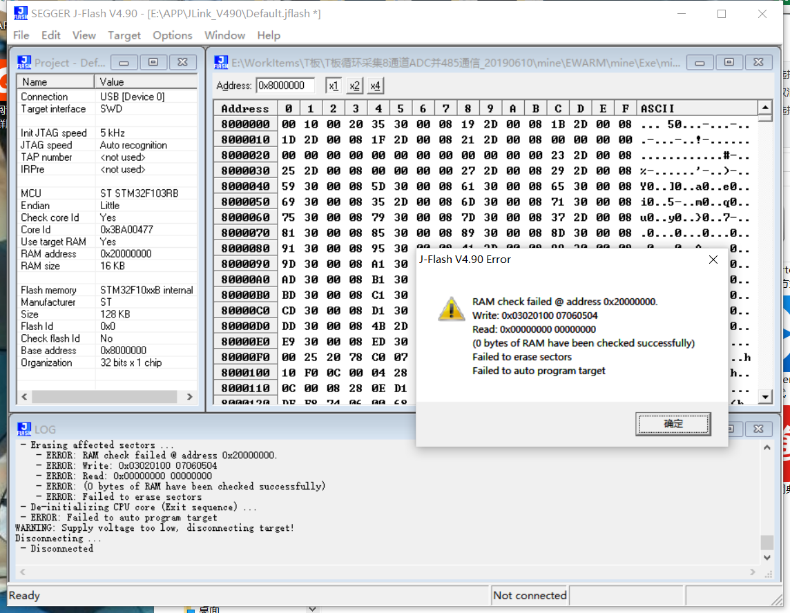Minimize the Project panel
This screenshot has width=790, height=613.
(124, 62)
